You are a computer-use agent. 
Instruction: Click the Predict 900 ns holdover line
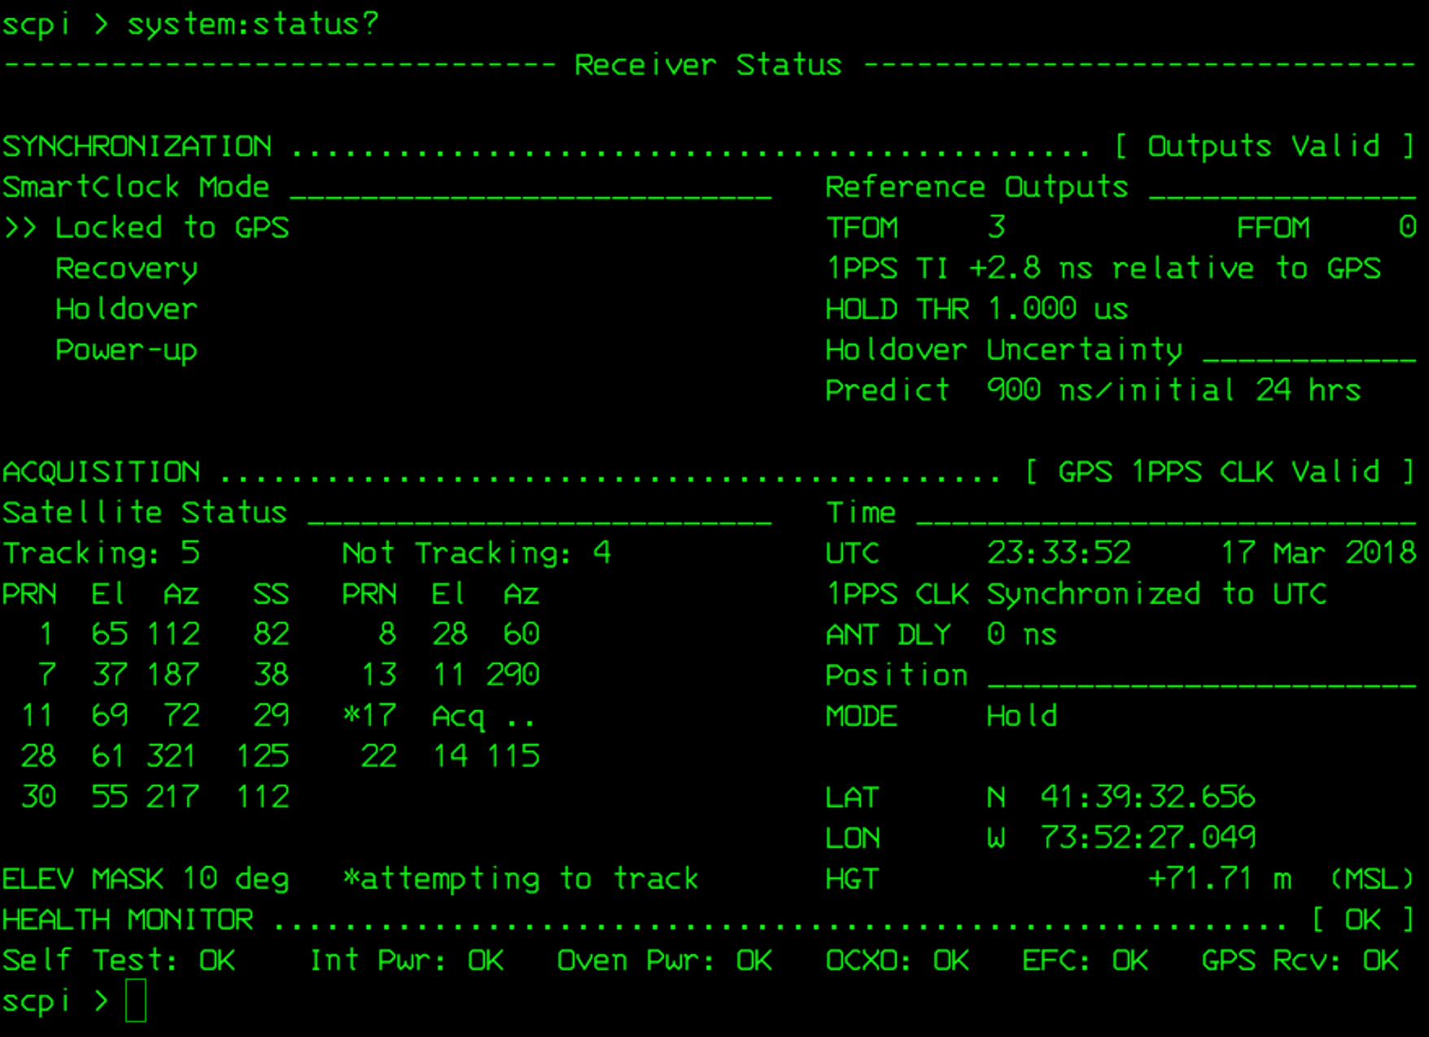[1092, 391]
